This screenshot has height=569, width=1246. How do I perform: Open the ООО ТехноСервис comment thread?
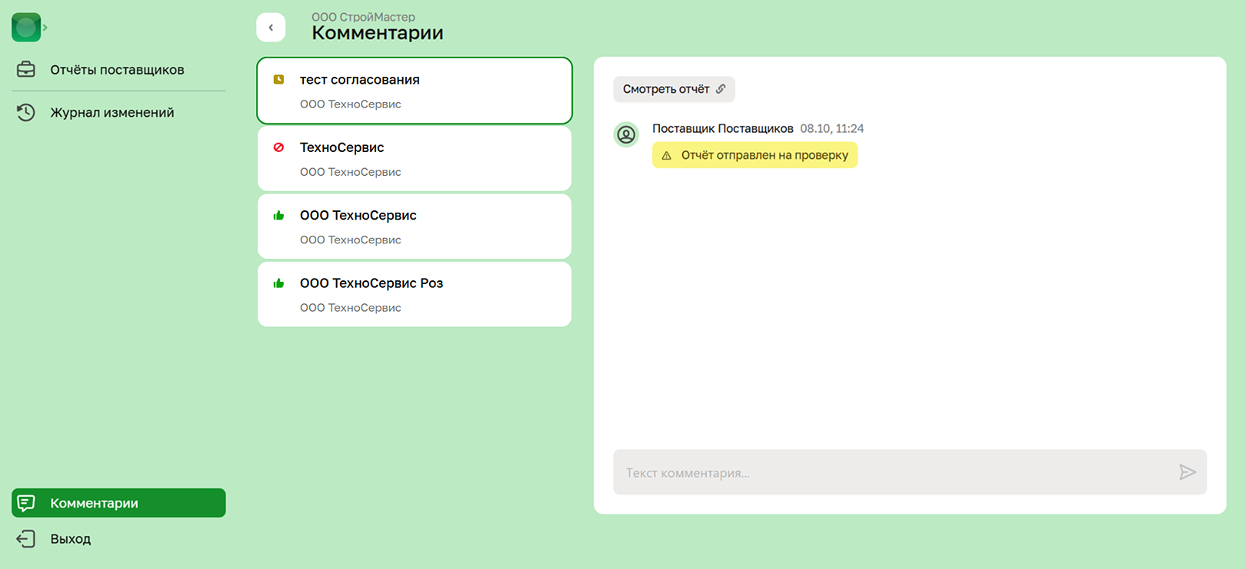pos(415,227)
